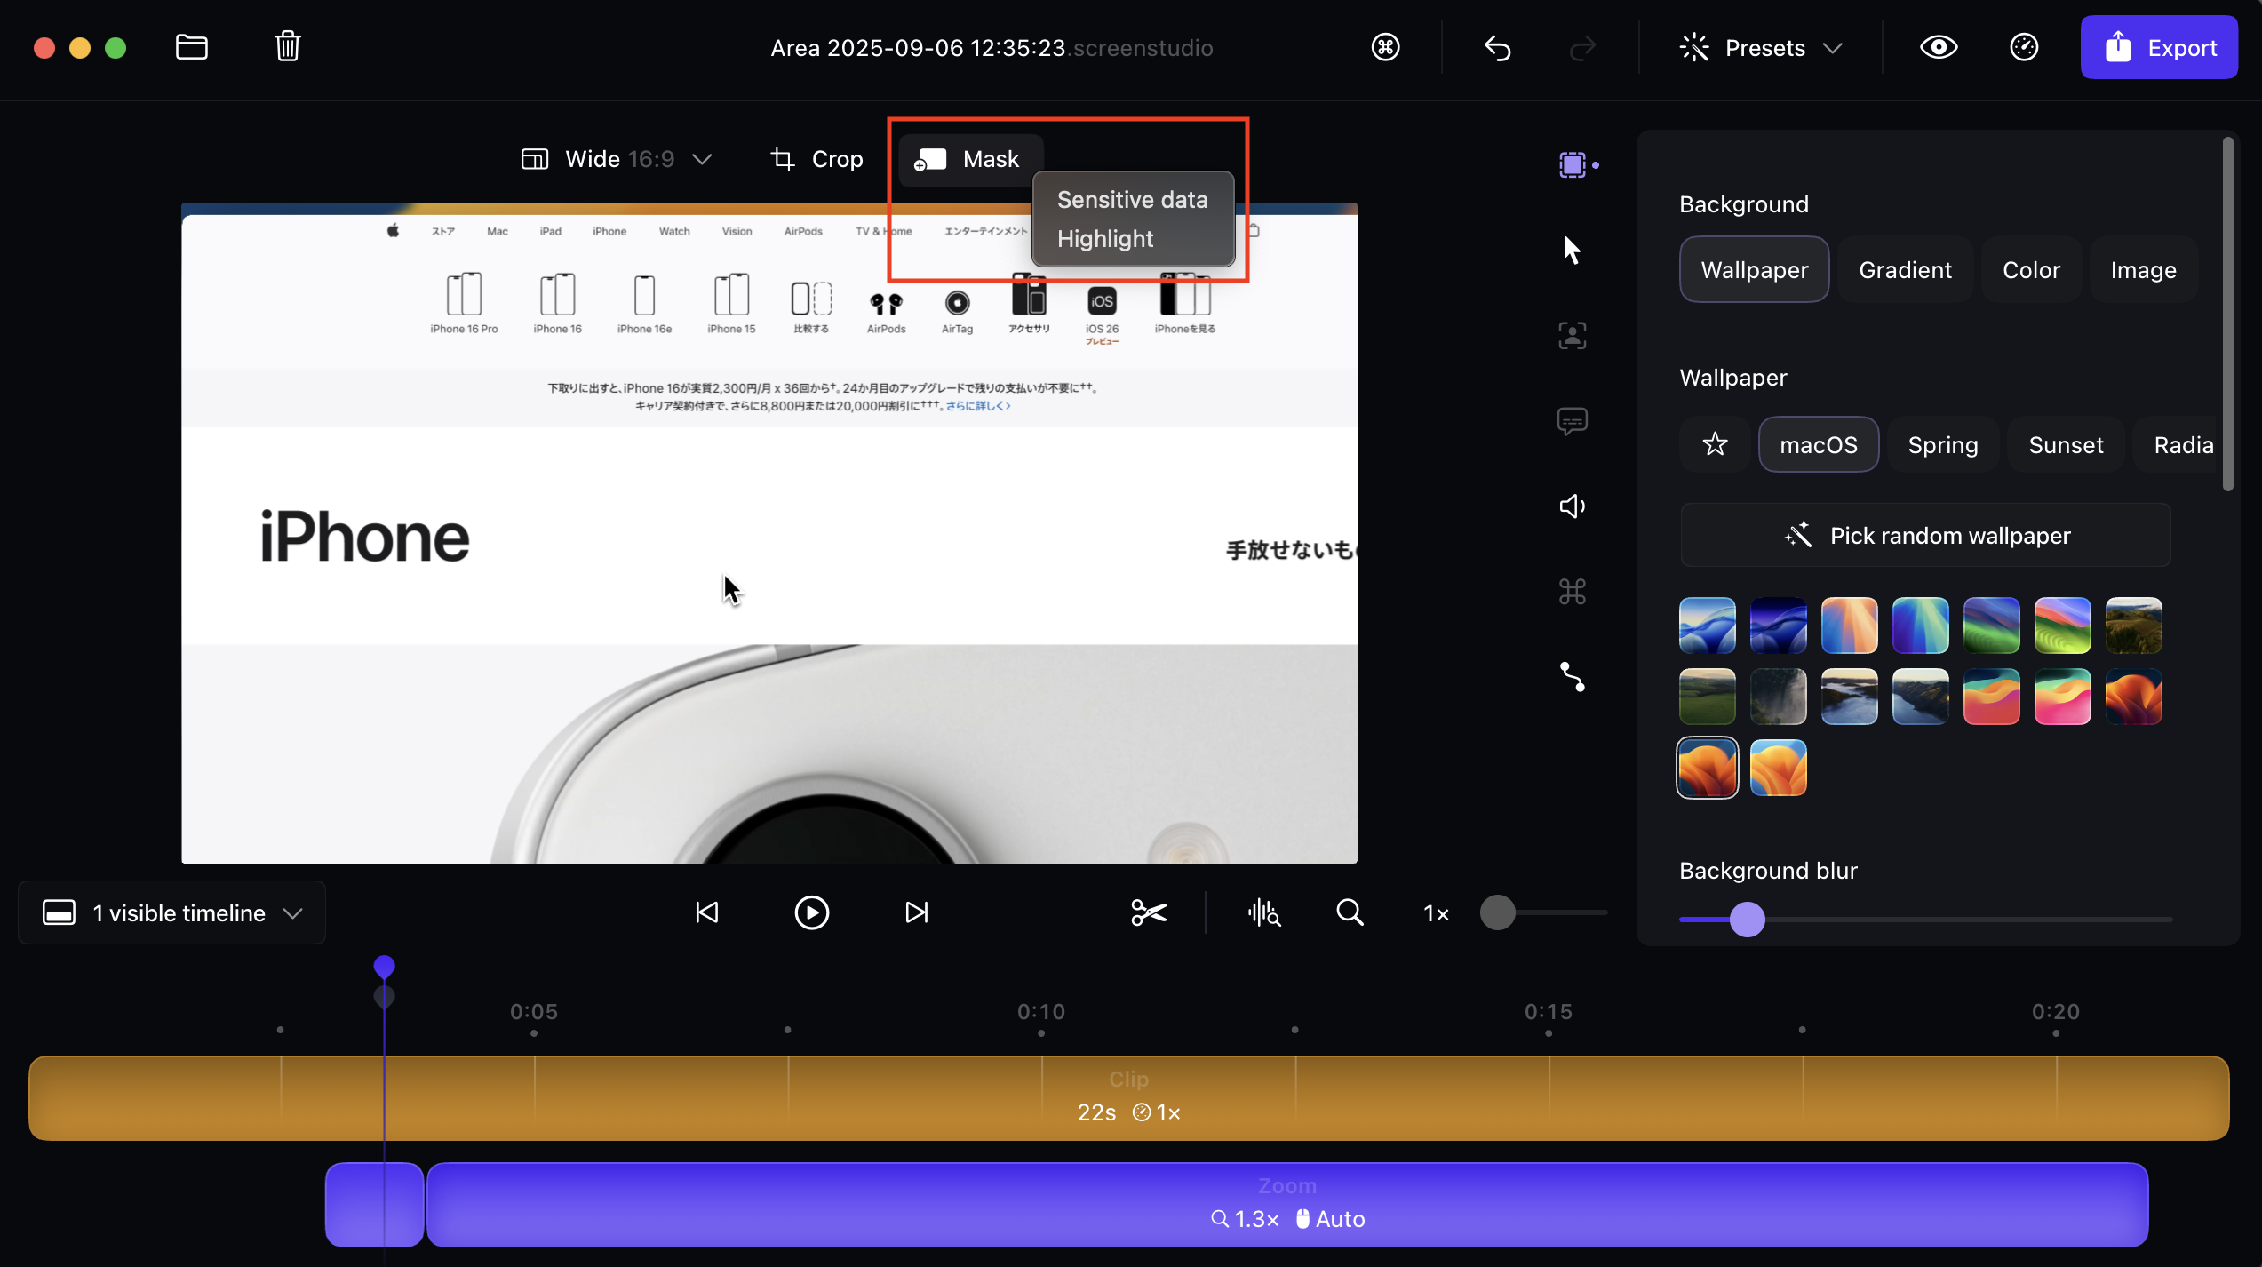Click the trash delete icon

coord(287,46)
